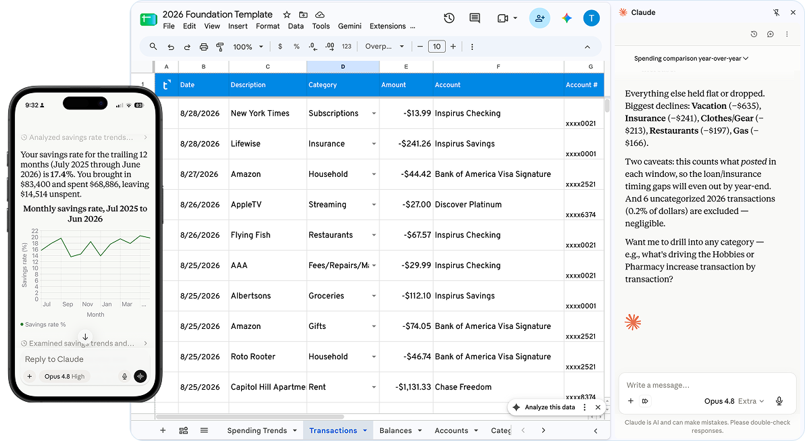Apply currency format dollar icon
The image size is (805, 441).
[x=280, y=47]
